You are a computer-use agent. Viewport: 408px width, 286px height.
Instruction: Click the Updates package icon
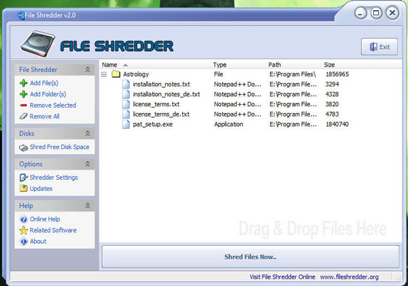(x=23, y=188)
